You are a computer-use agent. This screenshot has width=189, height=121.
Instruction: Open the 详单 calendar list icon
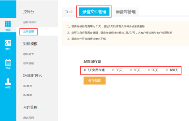click(8, 62)
